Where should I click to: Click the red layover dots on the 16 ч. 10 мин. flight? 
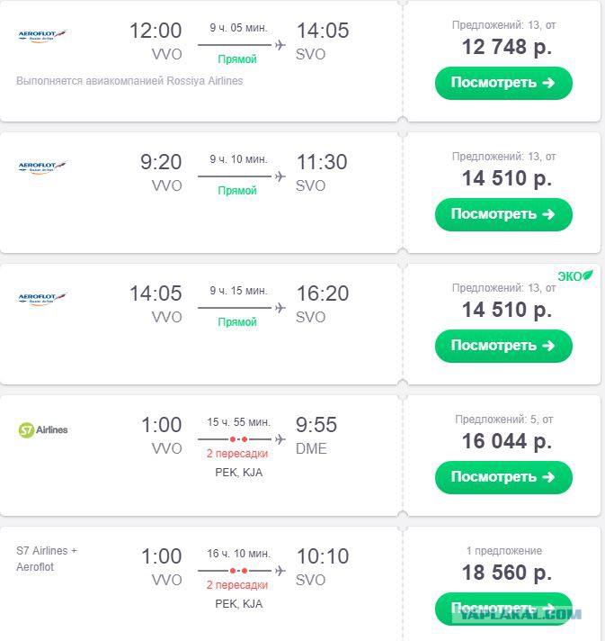(238, 571)
